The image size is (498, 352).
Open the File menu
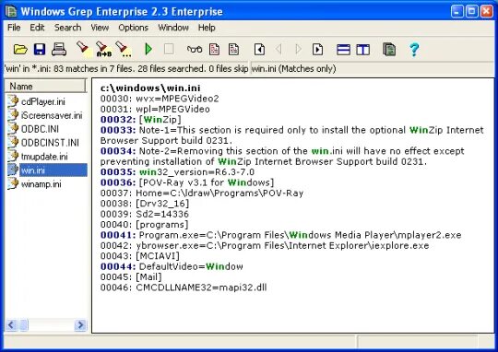[x=14, y=28]
